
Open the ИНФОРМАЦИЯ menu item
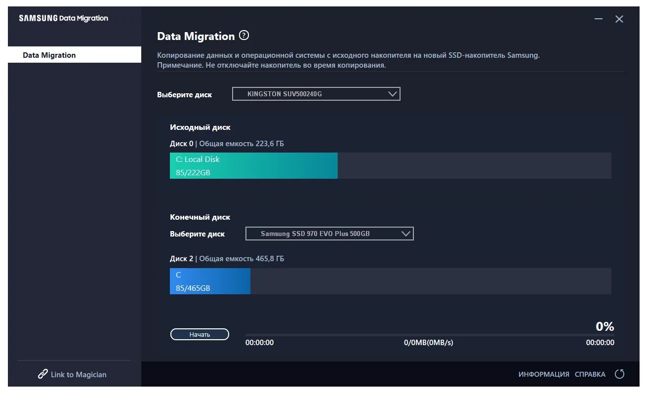click(544, 374)
